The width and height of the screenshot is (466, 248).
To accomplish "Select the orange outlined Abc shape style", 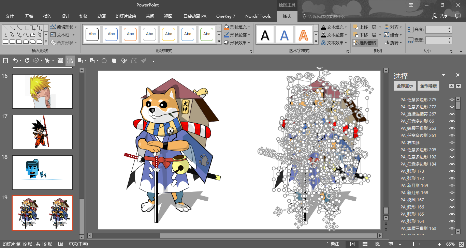I will [x=130, y=34].
